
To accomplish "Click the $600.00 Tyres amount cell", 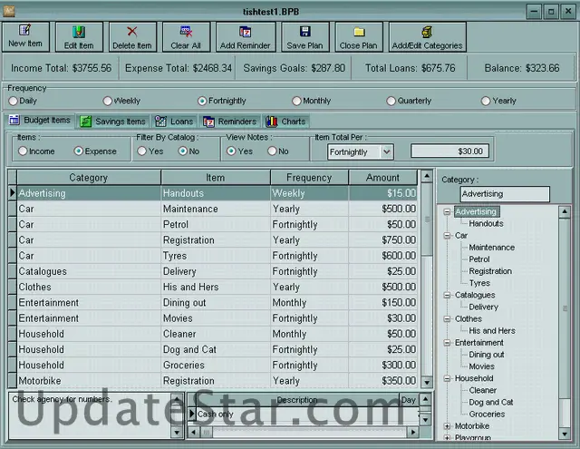I will click(382, 256).
